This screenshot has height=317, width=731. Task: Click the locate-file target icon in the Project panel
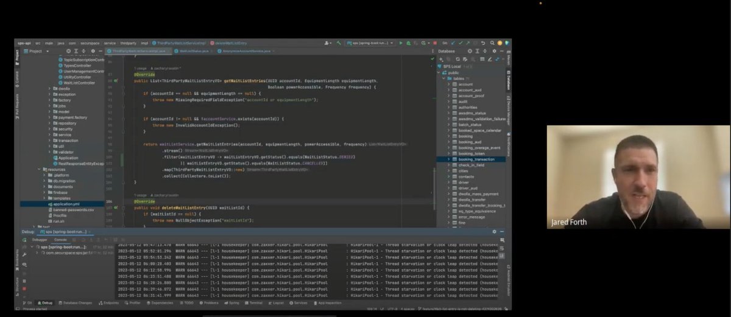[68, 51]
